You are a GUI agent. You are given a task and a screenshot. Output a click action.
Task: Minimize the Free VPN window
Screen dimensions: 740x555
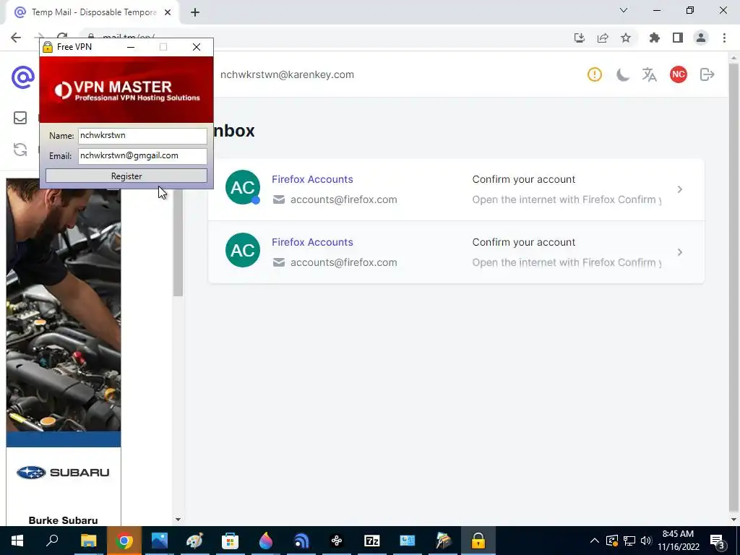point(131,47)
